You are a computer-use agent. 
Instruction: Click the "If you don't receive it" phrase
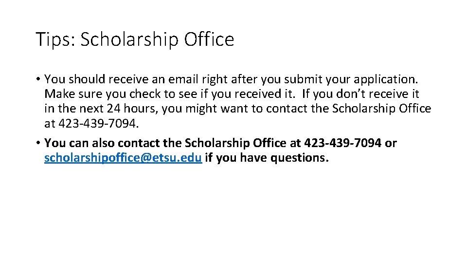360,94
